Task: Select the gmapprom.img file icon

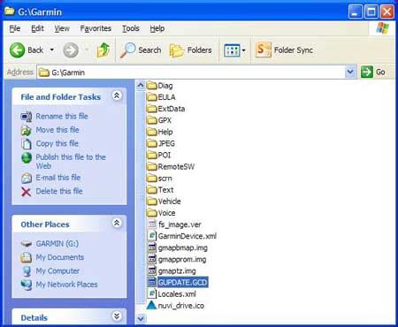Action: pyautogui.click(x=152, y=259)
